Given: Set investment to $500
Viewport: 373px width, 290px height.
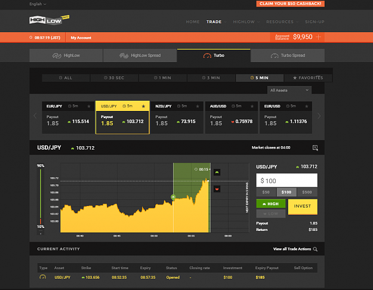Looking at the screenshot, I should click(x=307, y=192).
